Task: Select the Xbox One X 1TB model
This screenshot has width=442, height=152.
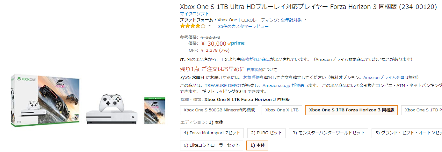Action: 282,110
